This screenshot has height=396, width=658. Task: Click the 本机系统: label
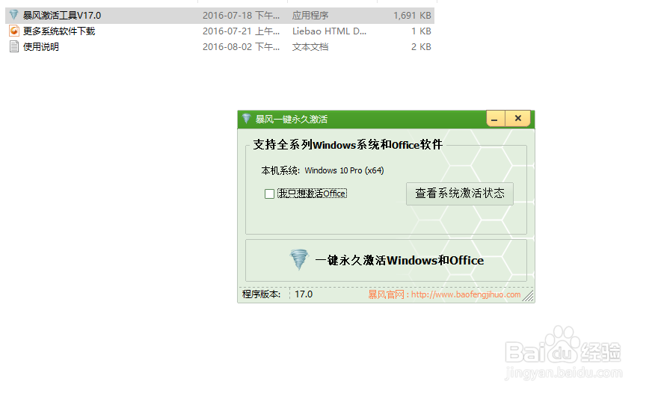tap(280, 170)
